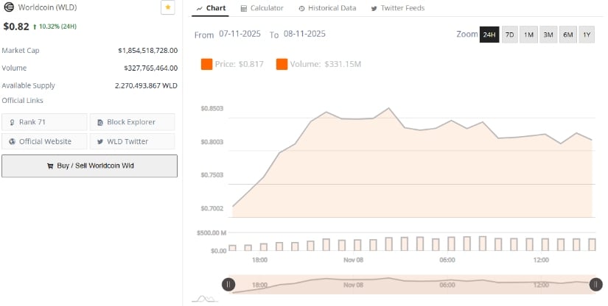Select the 24H zoom range
Screen dimensions: 608x306
pyautogui.click(x=489, y=35)
